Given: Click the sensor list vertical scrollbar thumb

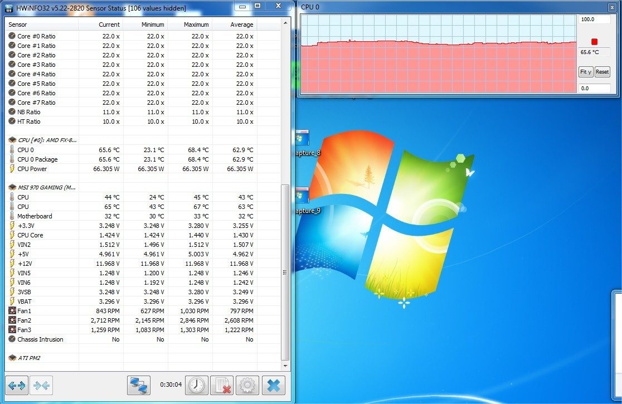Looking at the screenshot, I should (285, 272).
